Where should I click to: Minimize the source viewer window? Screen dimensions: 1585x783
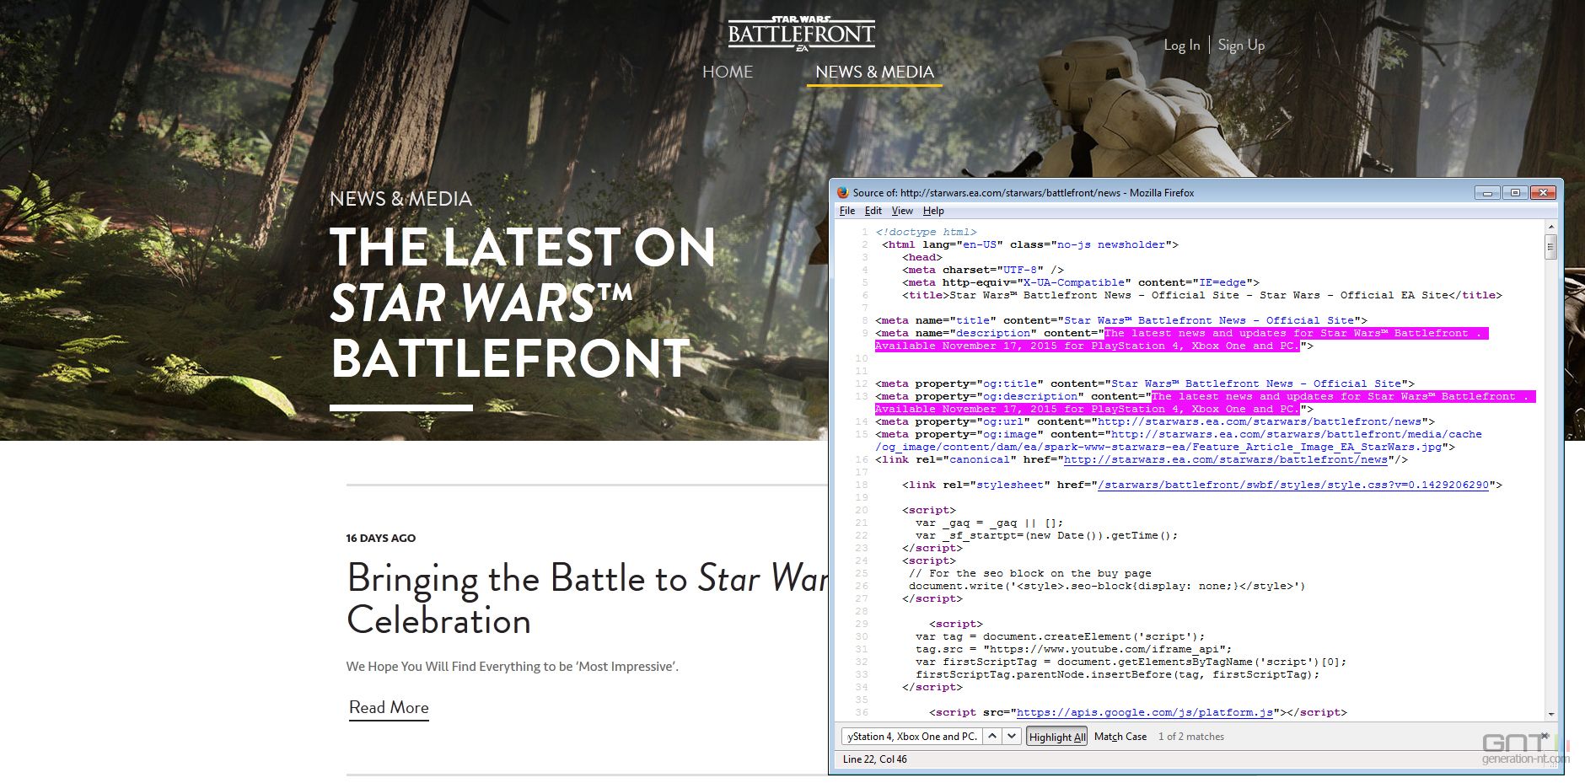tap(1487, 193)
